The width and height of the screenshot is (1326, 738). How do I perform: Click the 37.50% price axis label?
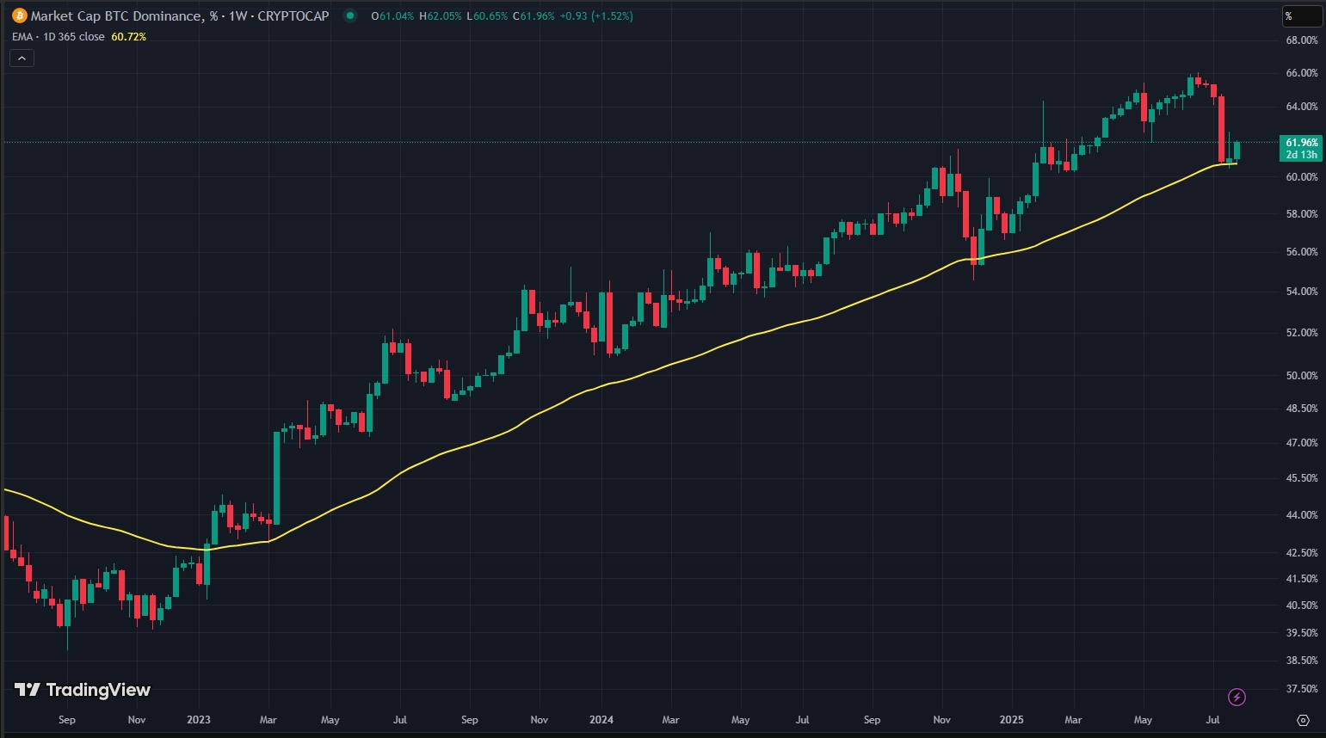click(1302, 689)
